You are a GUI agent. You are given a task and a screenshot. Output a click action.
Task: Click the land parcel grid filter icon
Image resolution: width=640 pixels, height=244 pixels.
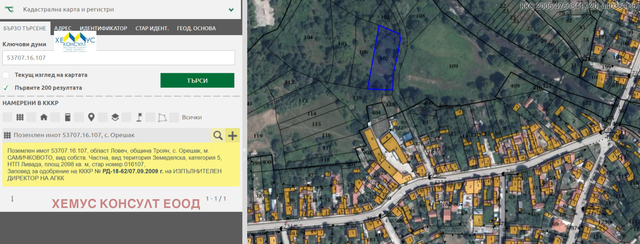[20, 117]
